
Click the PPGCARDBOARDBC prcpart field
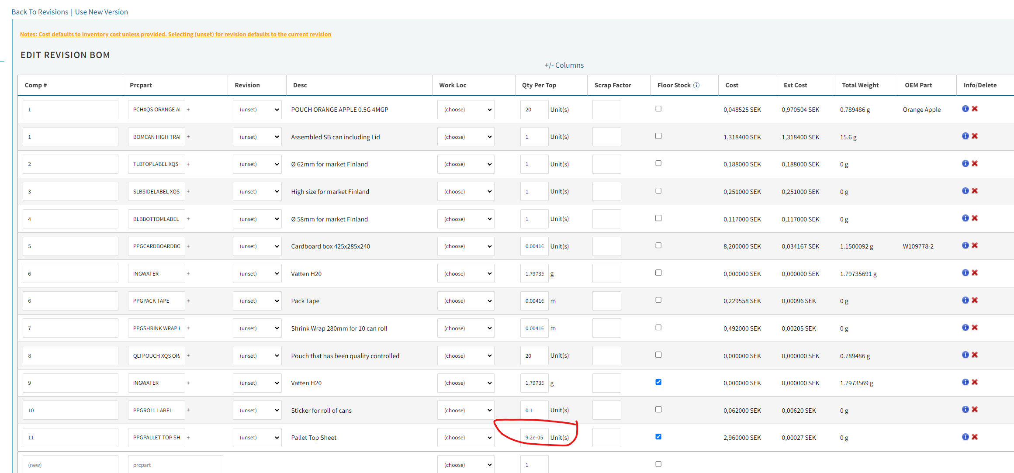(156, 246)
